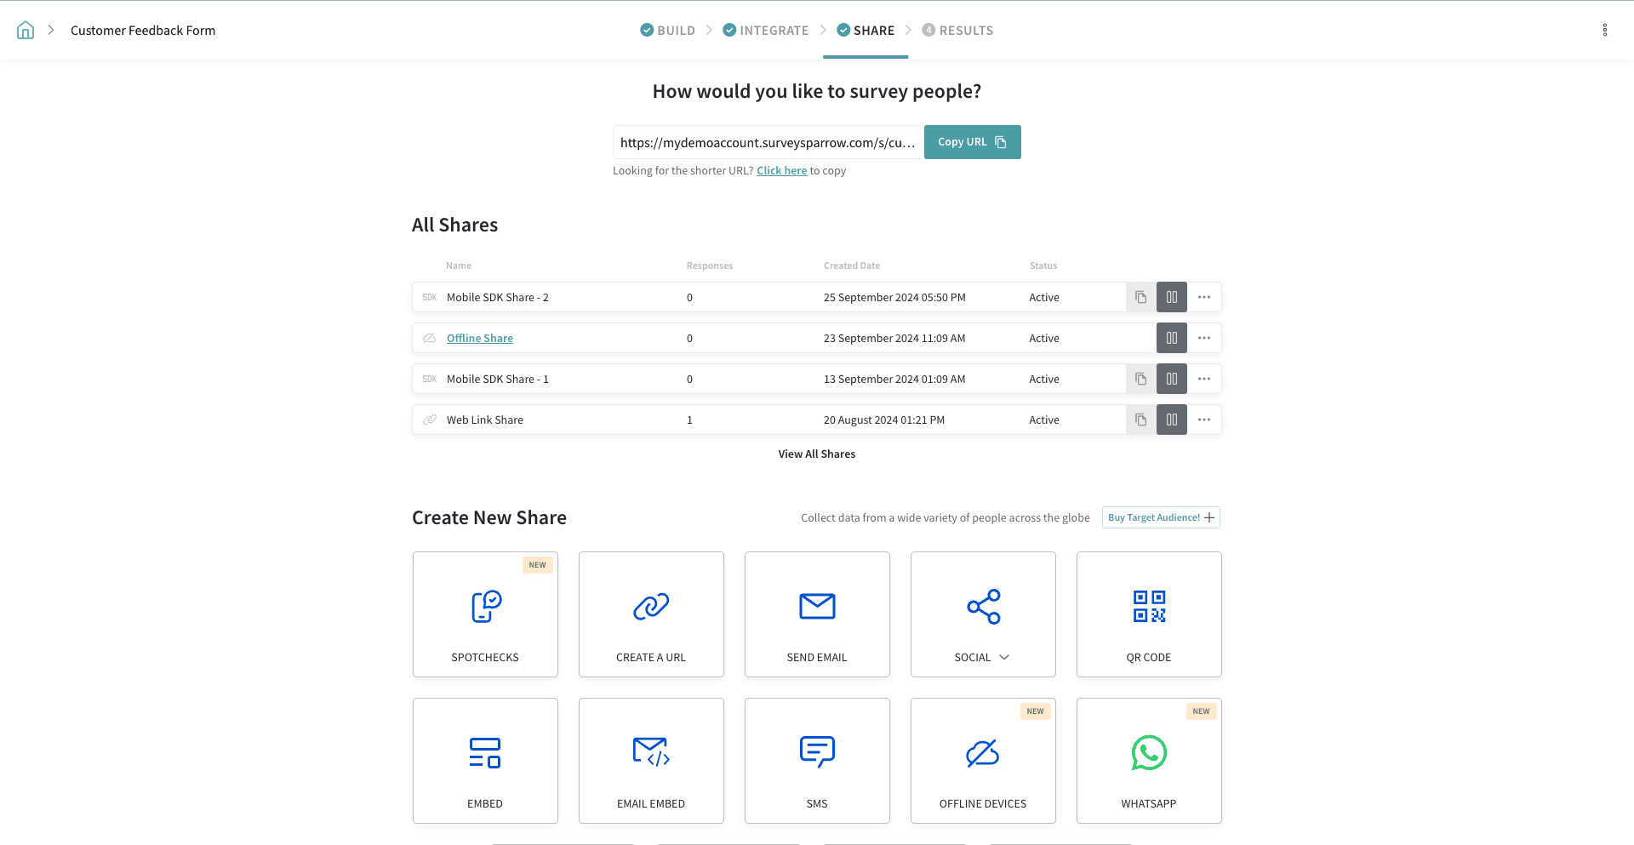The image size is (1634, 845).
Task: Open the Embed share option
Action: [x=485, y=761]
